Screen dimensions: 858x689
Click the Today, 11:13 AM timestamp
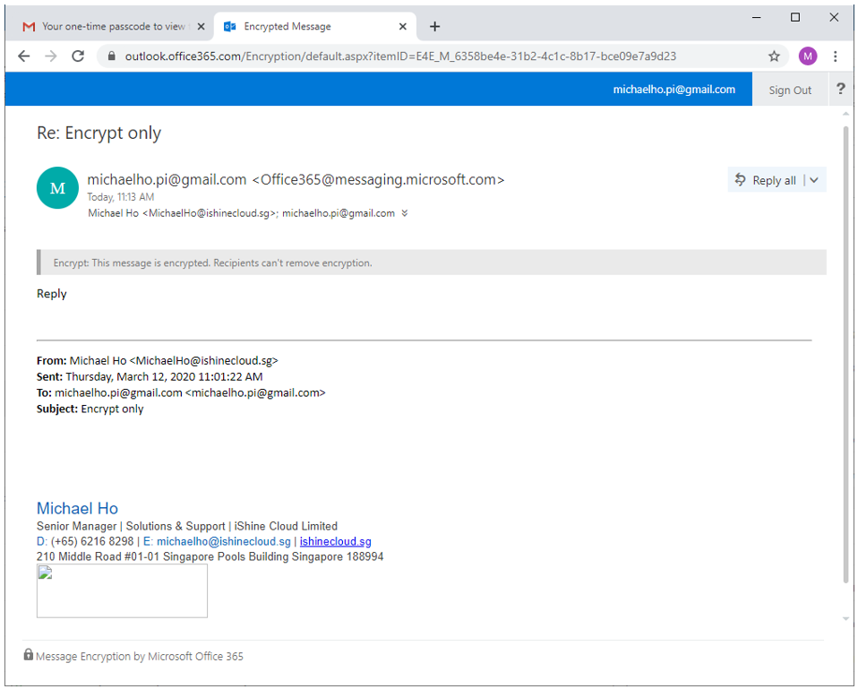tap(120, 196)
